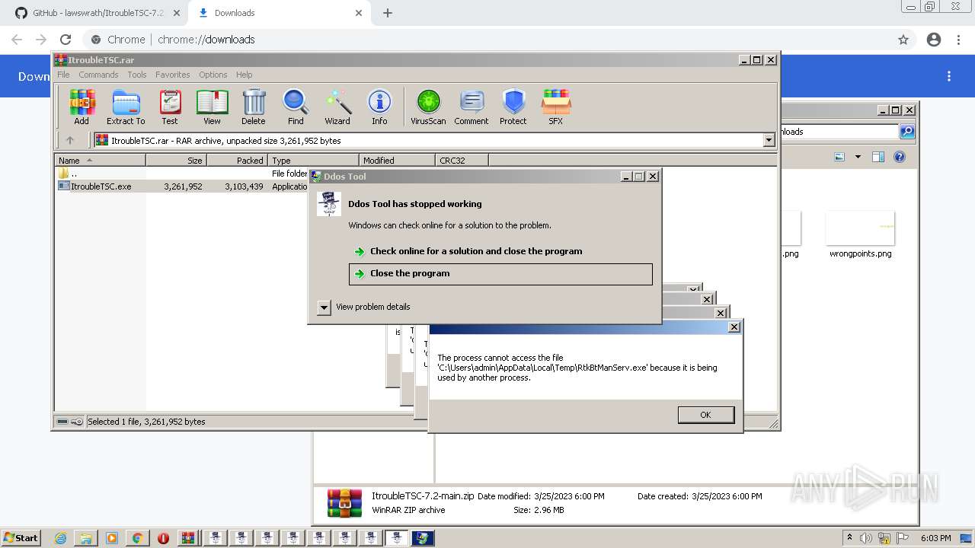Open Explorer view options dropdown arrow

(858, 157)
